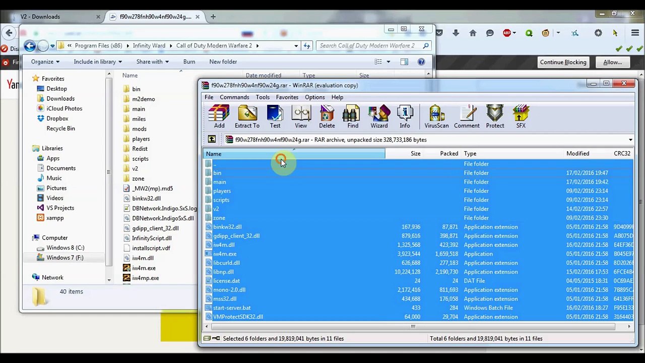Open the WinRAR Favorites menu
This screenshot has width=645, height=363.
coord(287,97)
